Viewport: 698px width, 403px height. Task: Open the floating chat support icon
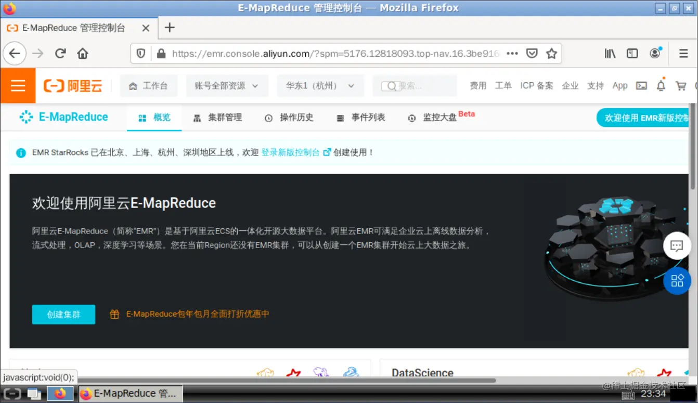pos(677,246)
